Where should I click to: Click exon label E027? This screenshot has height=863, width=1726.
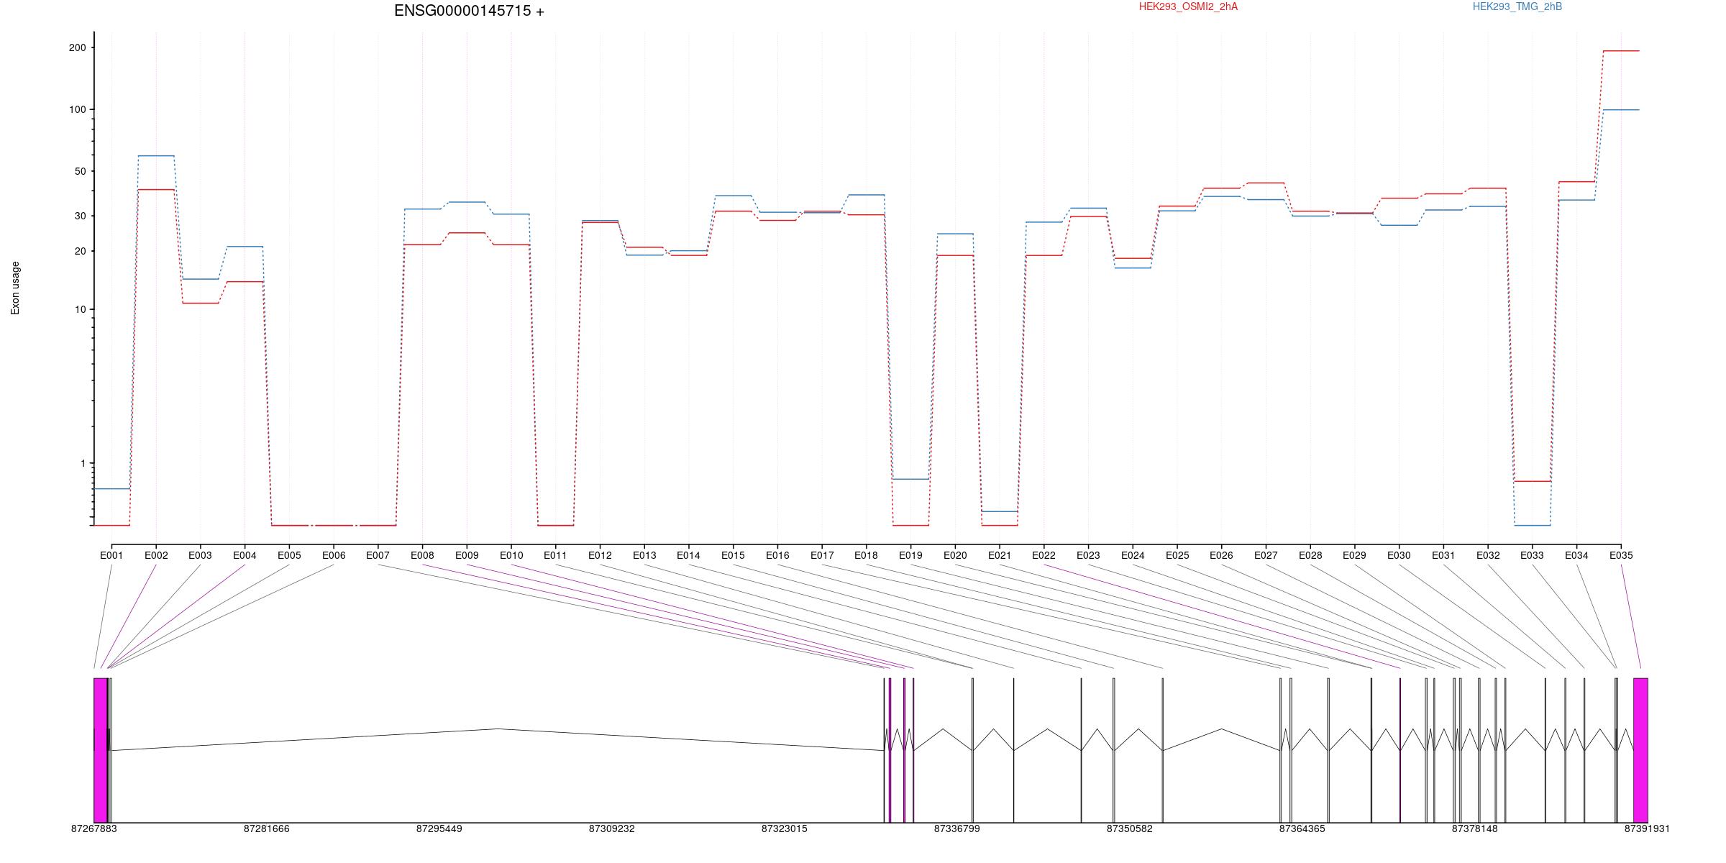(x=1266, y=555)
